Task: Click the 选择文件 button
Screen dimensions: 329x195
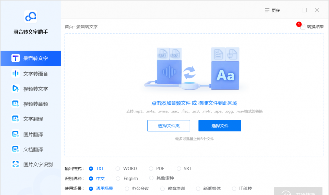Action: pyautogui.click(x=220, y=125)
